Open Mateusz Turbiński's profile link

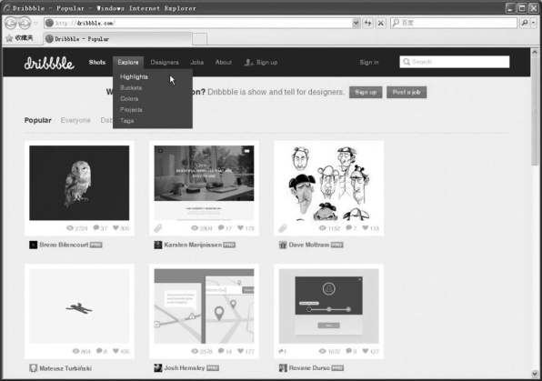tap(65, 368)
